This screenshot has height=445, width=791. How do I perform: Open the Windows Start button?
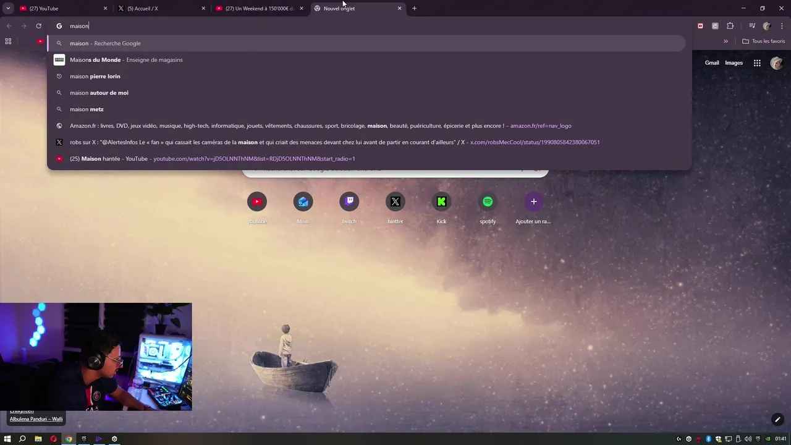point(7,439)
